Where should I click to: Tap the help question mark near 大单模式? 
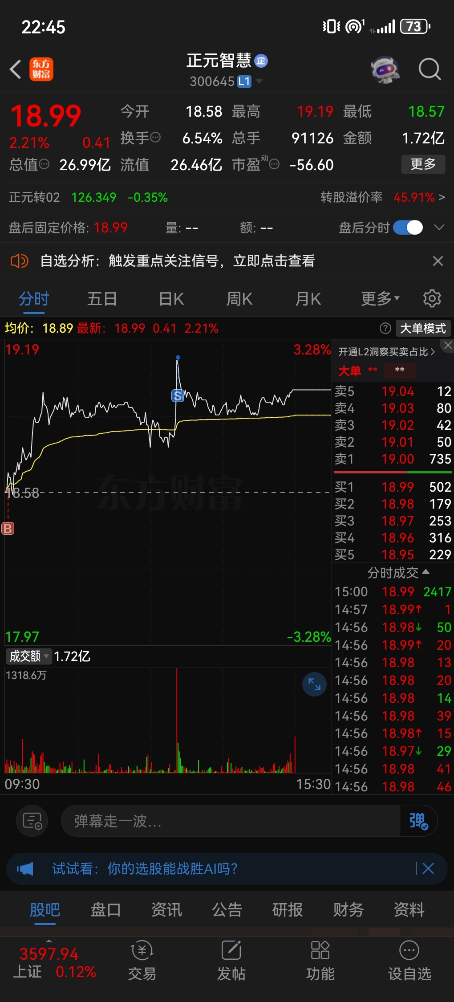[385, 328]
